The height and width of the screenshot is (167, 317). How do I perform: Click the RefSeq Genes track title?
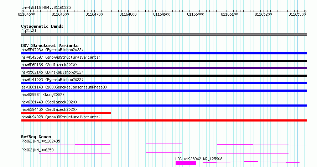point(36,137)
